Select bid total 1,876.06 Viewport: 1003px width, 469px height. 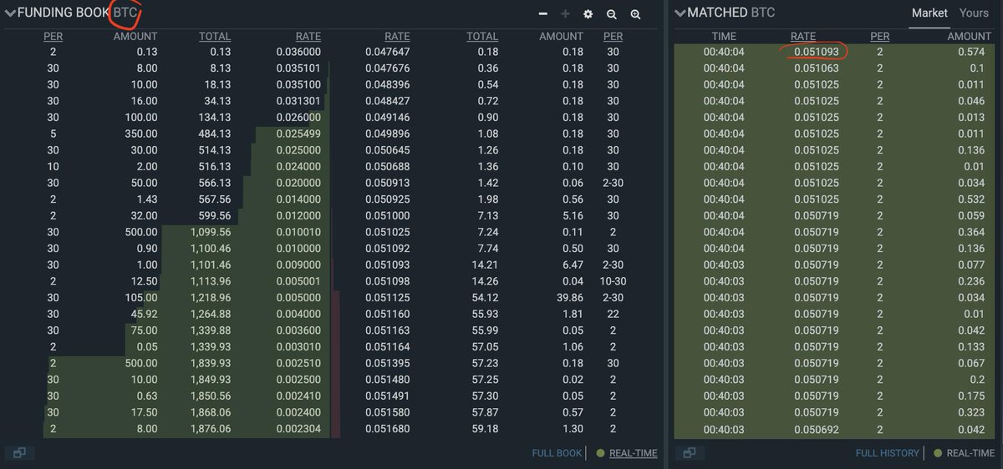[x=211, y=429]
